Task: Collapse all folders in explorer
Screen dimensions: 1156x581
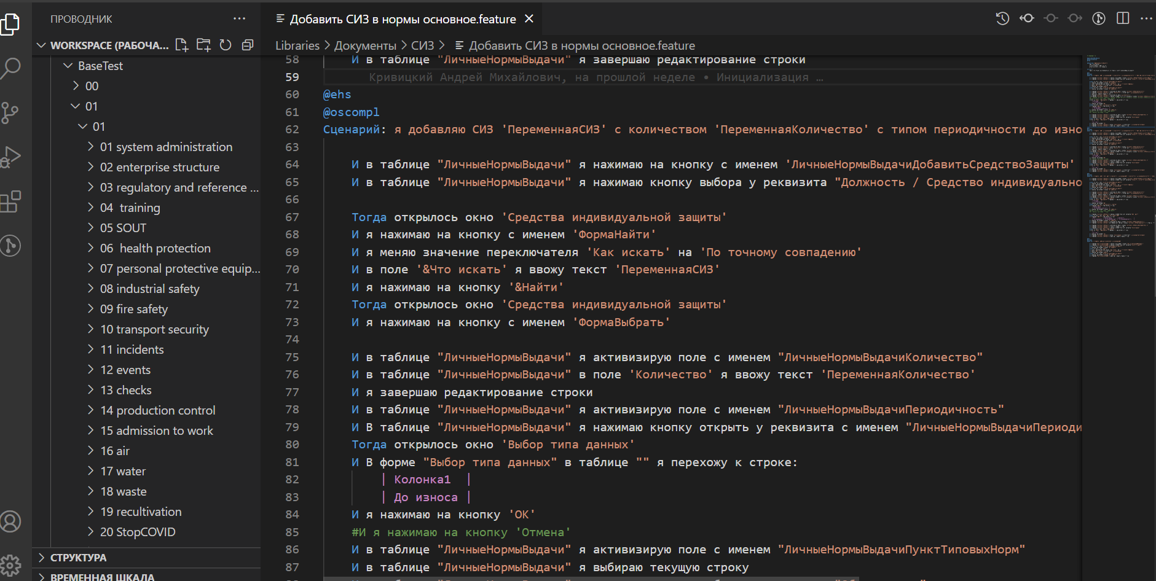Action: point(248,45)
